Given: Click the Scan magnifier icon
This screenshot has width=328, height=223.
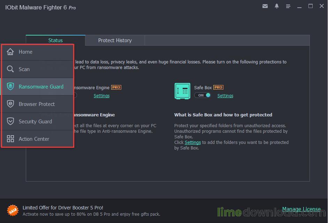Looking at the screenshot, I should point(10,69).
